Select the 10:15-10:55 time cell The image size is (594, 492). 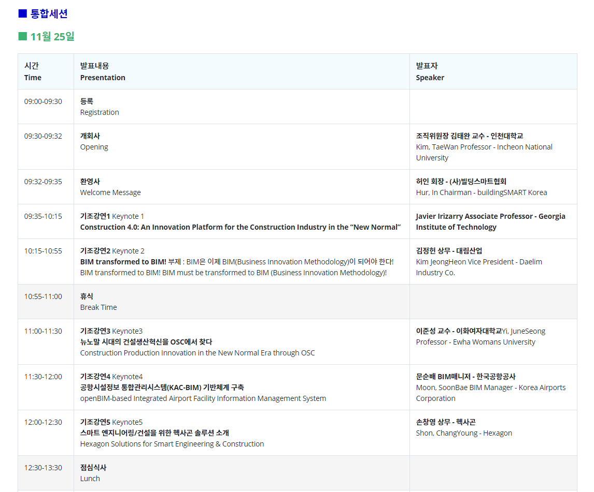point(46,261)
